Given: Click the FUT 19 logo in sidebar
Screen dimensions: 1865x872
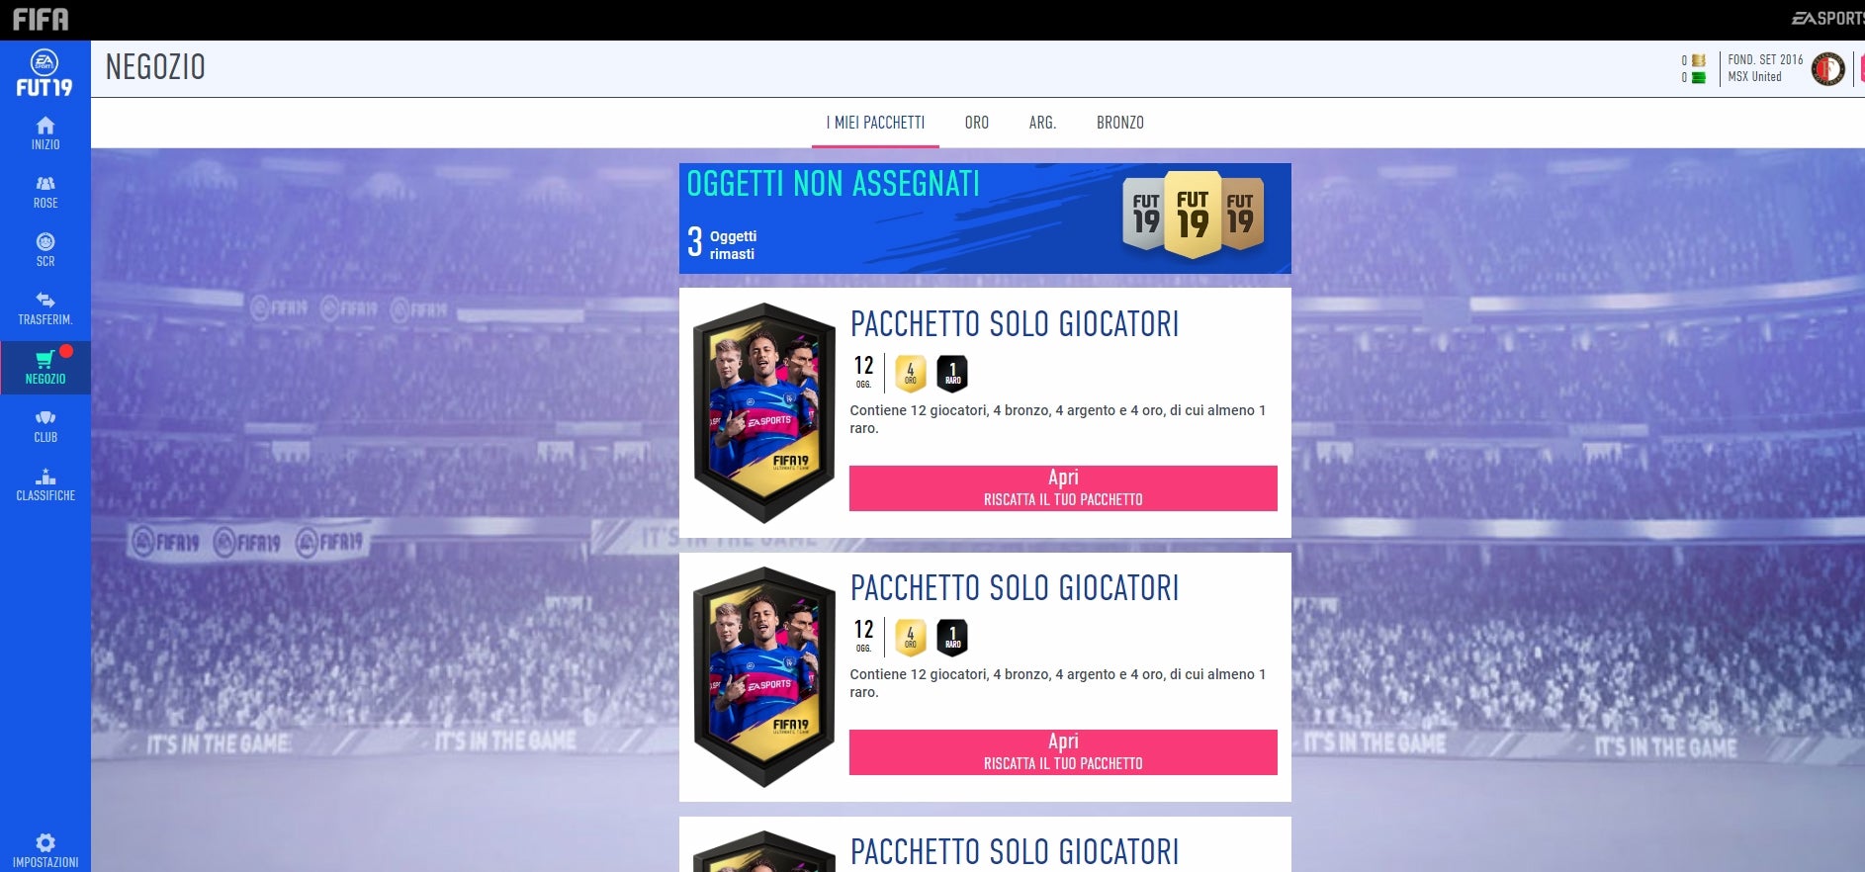Looking at the screenshot, I should [44, 72].
